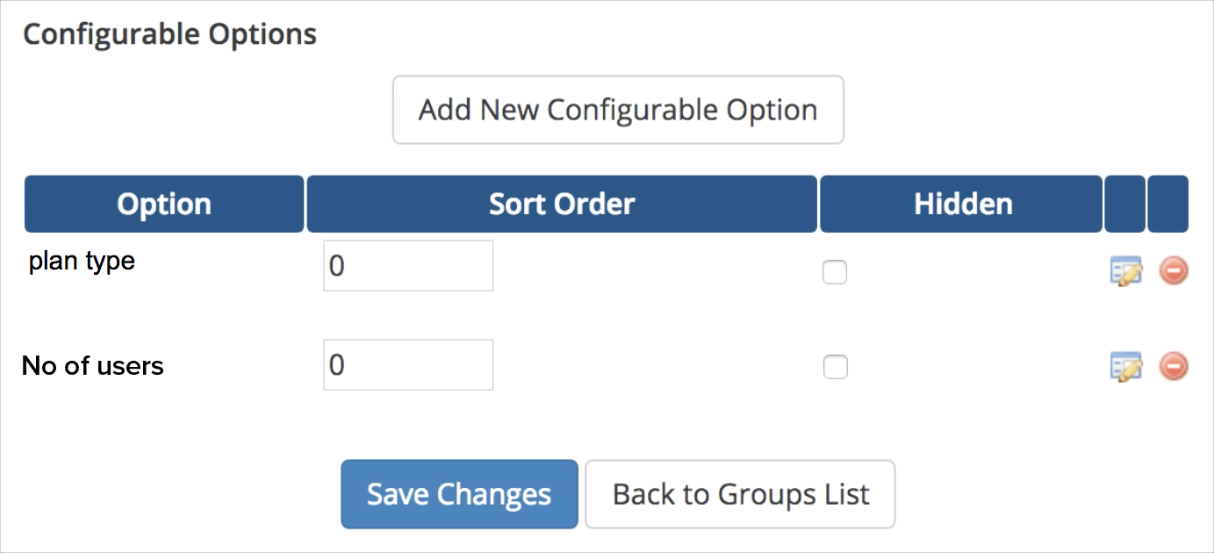
Task: Click the Configurable Options section heading
Action: [x=169, y=34]
